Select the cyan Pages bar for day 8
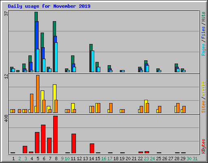208x163 pixels. click(56, 57)
